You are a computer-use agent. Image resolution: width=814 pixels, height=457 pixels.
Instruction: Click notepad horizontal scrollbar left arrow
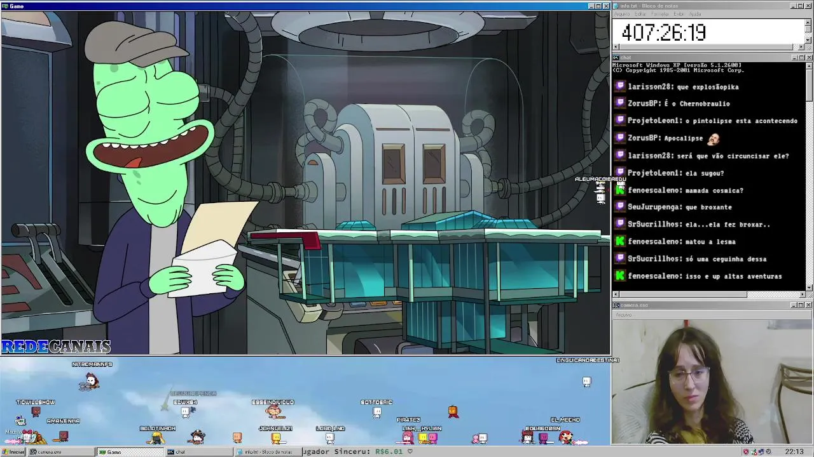pos(615,47)
